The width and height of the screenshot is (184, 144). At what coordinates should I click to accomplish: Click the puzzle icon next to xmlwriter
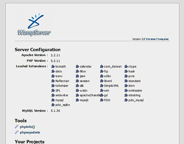pyautogui.click(x=53, y=95)
